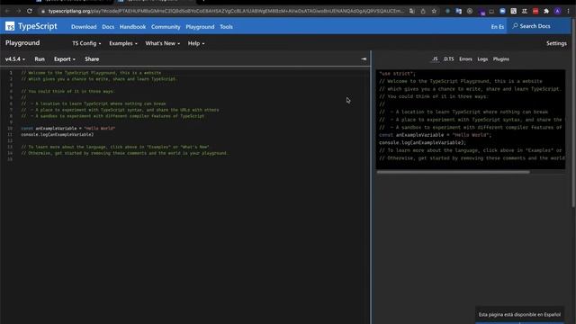Switch language with the En Es link
Screen dimensions: 576x324
click(498, 27)
